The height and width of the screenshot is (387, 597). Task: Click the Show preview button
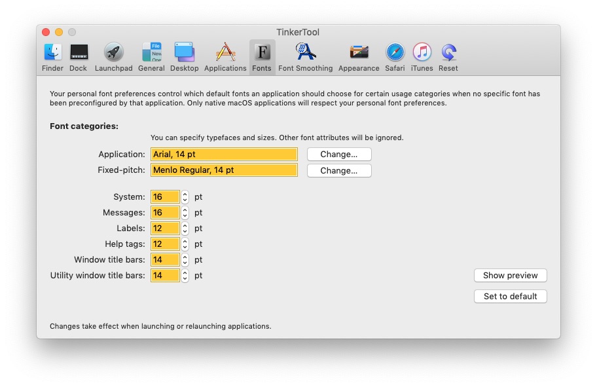510,276
